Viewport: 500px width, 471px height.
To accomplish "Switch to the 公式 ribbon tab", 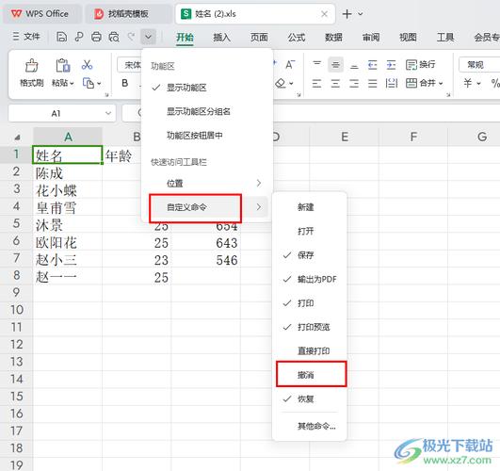I will [x=297, y=38].
